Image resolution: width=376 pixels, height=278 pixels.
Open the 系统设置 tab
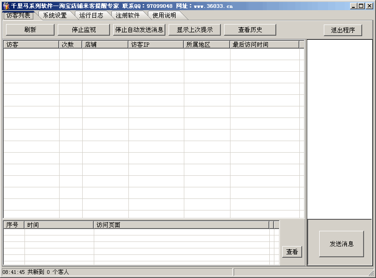[x=55, y=16]
